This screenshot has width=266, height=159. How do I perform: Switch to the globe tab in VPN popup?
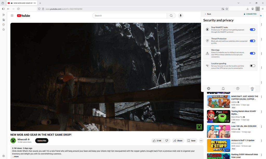click(209, 89)
